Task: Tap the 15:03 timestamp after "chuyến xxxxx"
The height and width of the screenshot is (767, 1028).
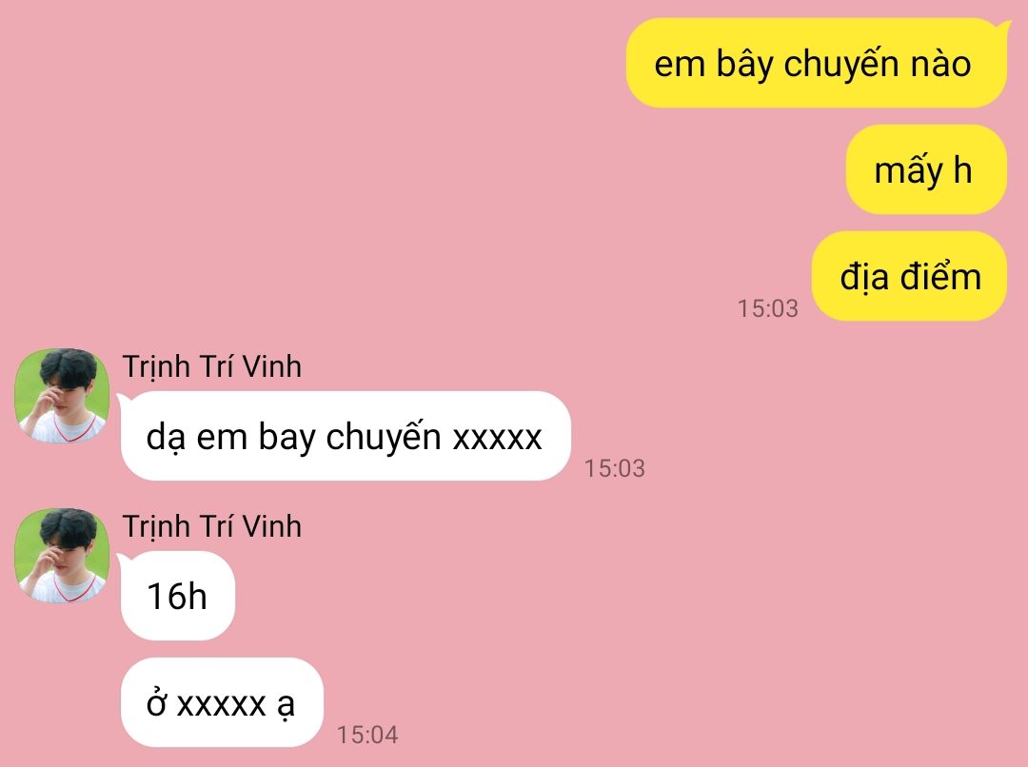Action: click(614, 468)
